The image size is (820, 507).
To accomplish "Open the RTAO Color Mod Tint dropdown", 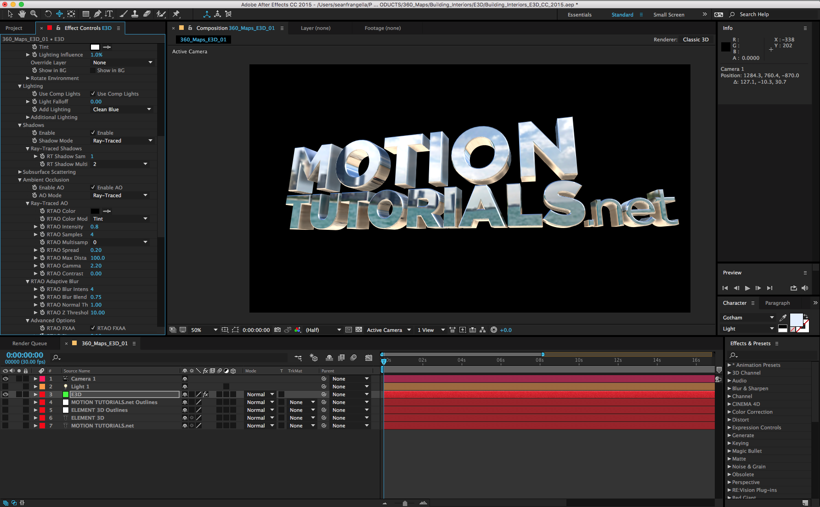I will click(x=120, y=219).
